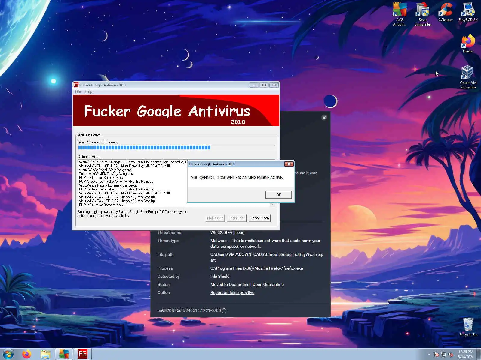Open CCleaner desktop shortcut
This screenshot has height=360, width=481.
pos(445,12)
